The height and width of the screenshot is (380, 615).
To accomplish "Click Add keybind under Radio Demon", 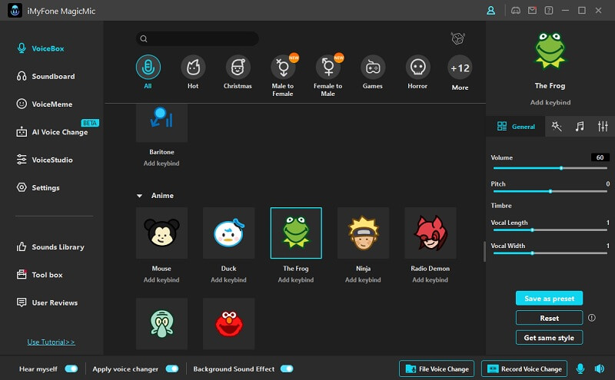I will (x=430, y=279).
